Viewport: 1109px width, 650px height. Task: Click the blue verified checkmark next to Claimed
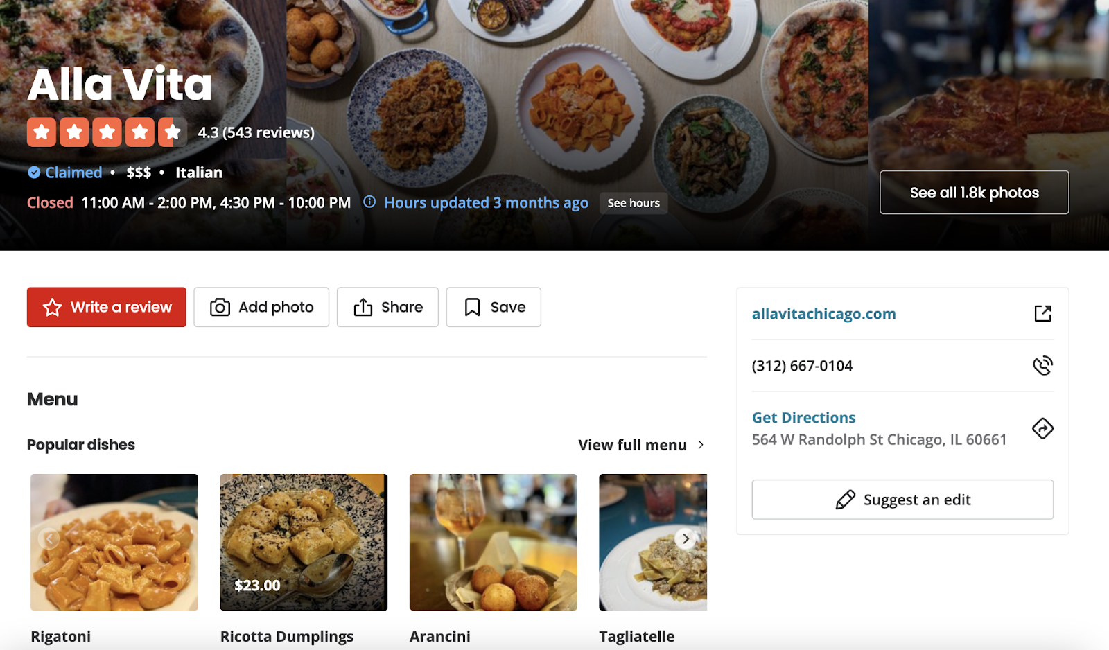pos(32,172)
